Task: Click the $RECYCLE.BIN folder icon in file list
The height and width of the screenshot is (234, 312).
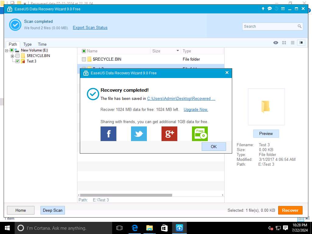Action: 89,59
